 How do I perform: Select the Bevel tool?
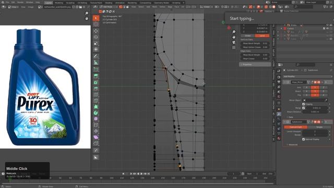coord(96,88)
